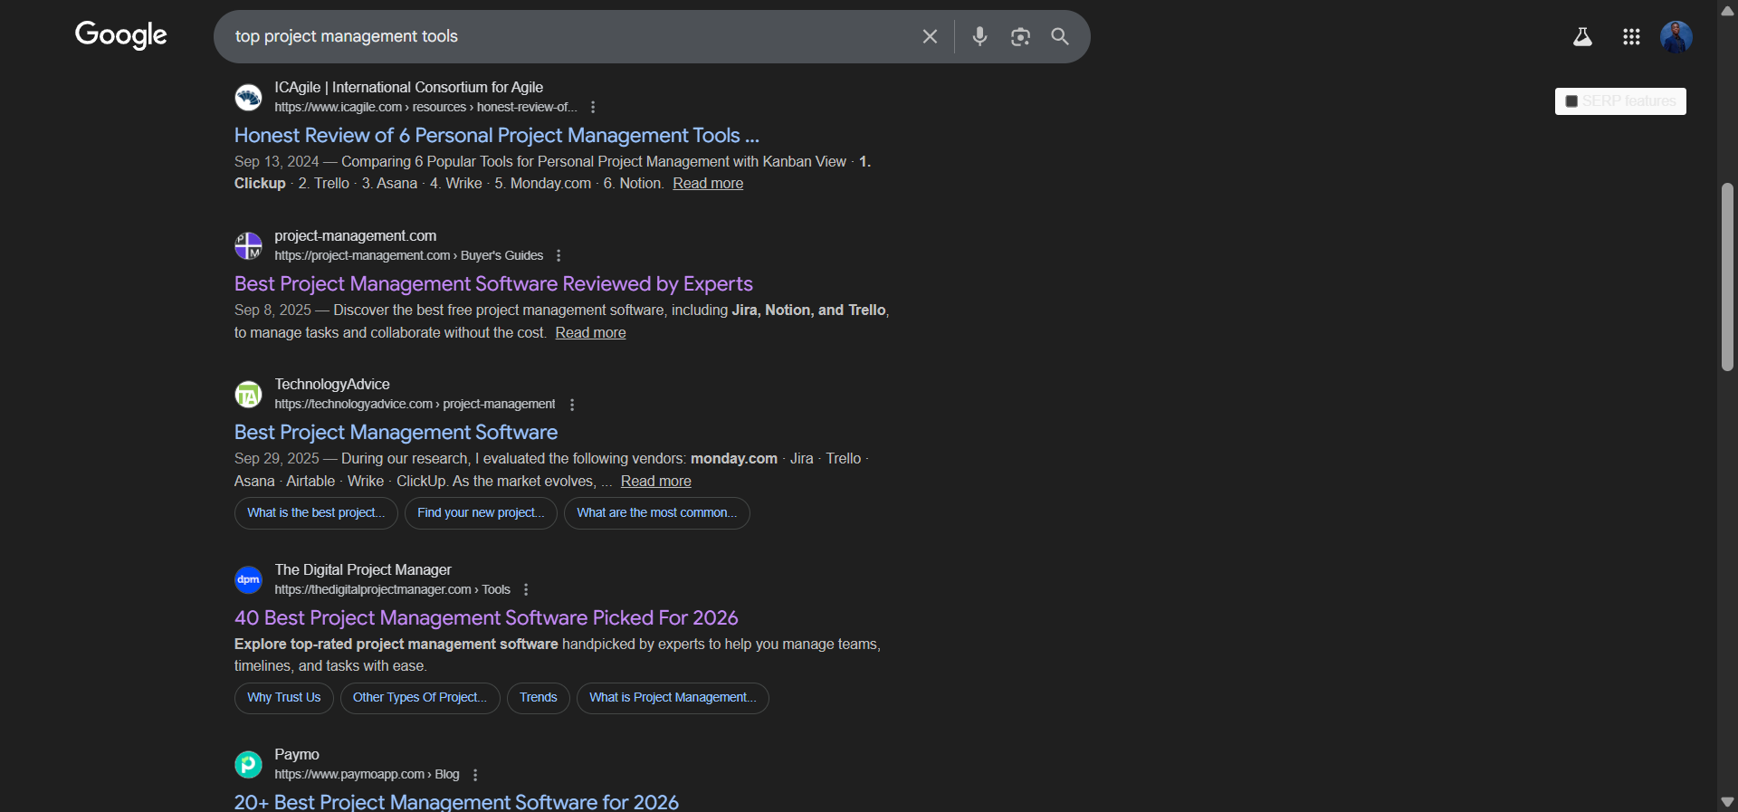Click 'The Digital Project Manager' site name
This screenshot has width=1738, height=812.
tap(363, 570)
